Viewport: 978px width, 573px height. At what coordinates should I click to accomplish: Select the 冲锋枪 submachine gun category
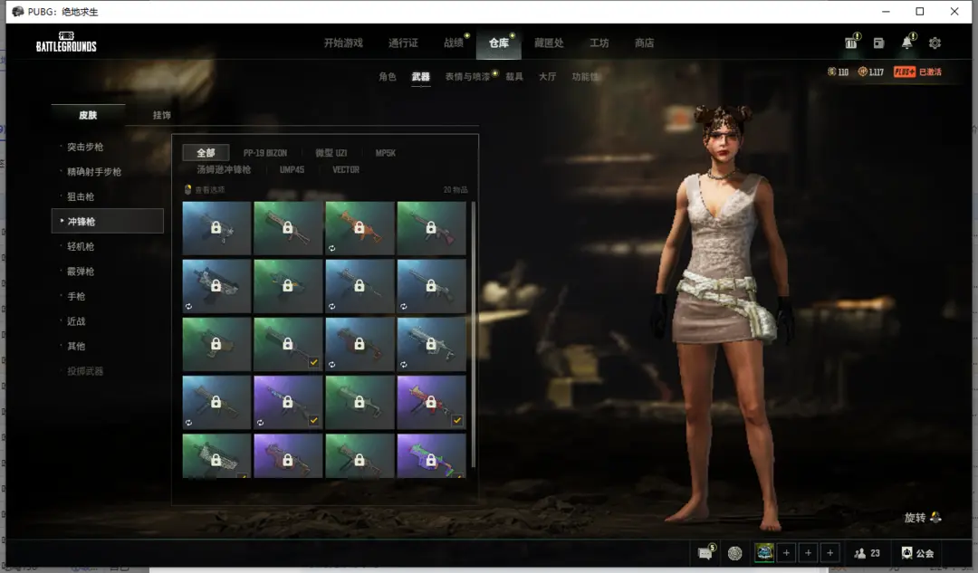pyautogui.click(x=108, y=221)
